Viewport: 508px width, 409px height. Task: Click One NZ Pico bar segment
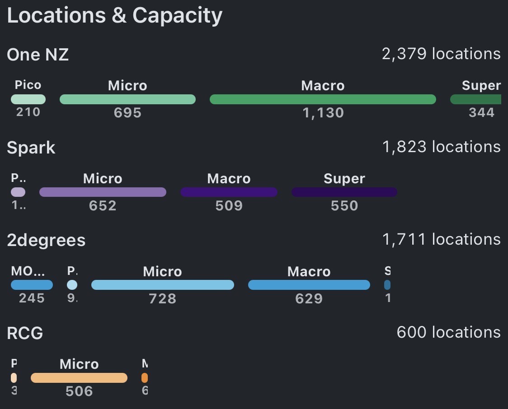tap(28, 99)
